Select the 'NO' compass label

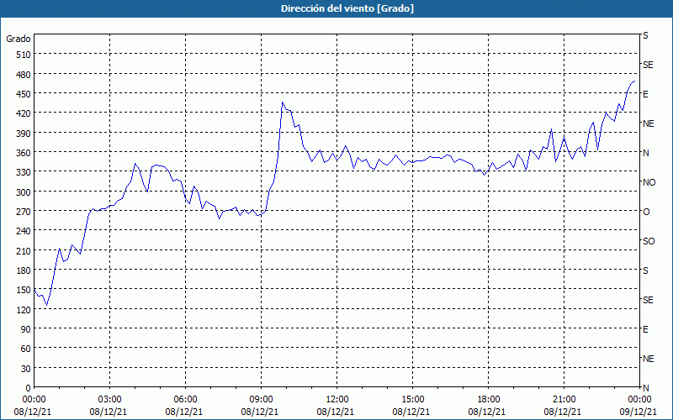tap(649, 182)
